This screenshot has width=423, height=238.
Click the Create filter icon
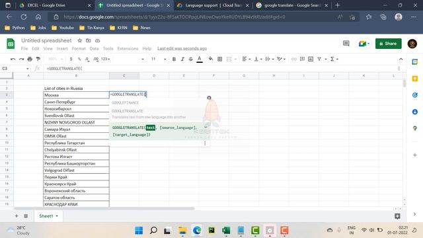(x=319, y=59)
